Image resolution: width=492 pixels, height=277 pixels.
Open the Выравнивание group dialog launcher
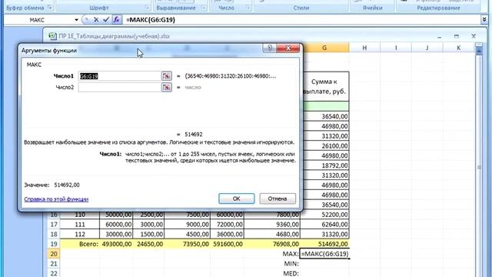point(204,8)
